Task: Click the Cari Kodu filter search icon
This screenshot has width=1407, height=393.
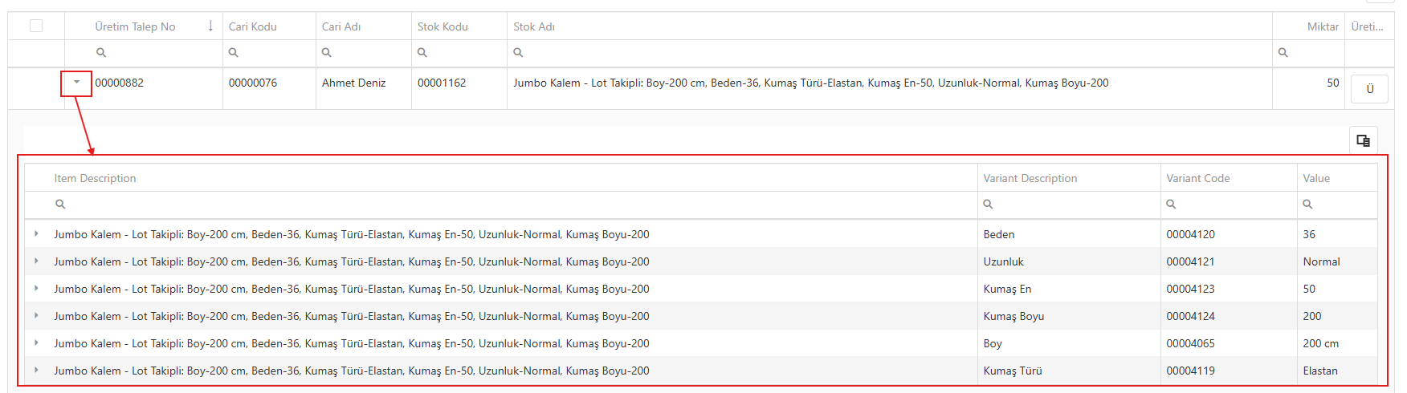Action: [234, 52]
